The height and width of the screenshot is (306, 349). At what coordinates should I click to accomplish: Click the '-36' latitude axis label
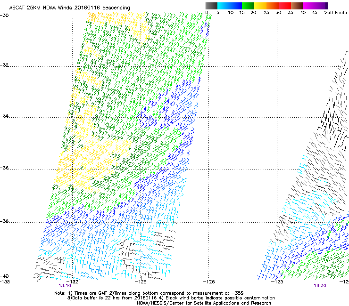4,168
